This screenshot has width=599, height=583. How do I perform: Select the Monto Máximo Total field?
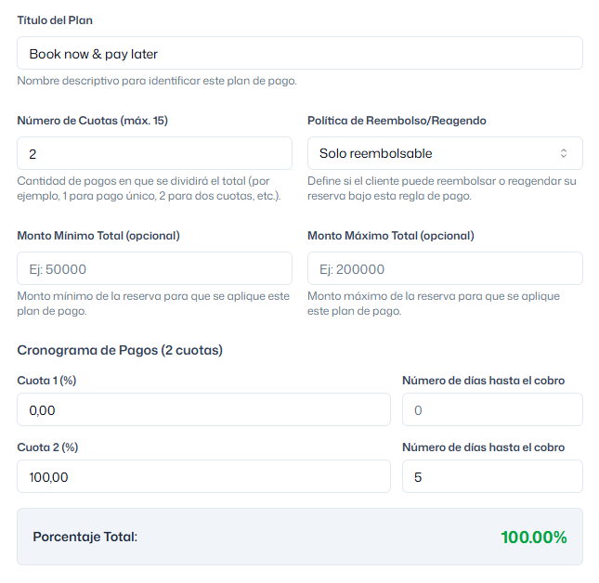click(445, 269)
